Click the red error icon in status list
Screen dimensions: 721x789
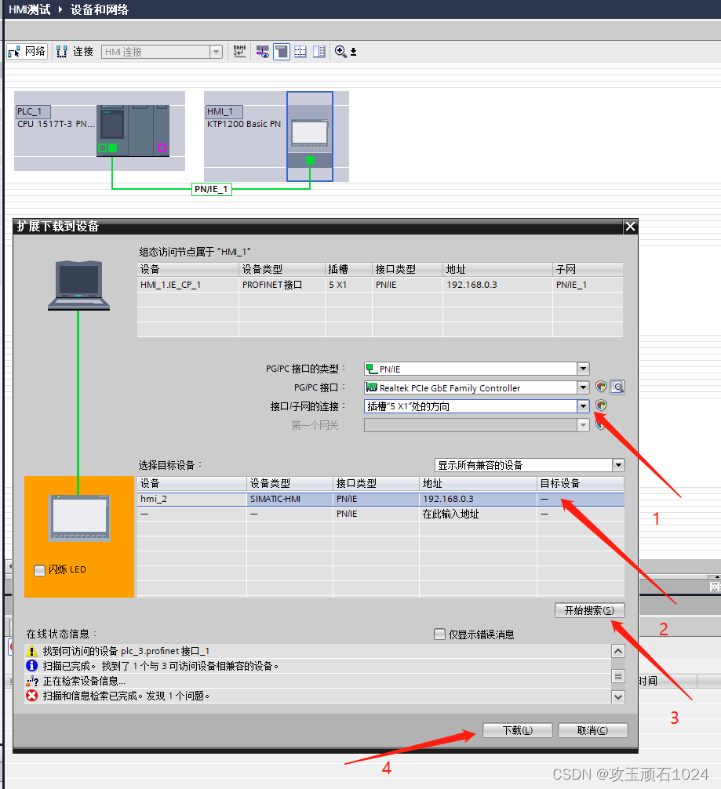(31, 696)
